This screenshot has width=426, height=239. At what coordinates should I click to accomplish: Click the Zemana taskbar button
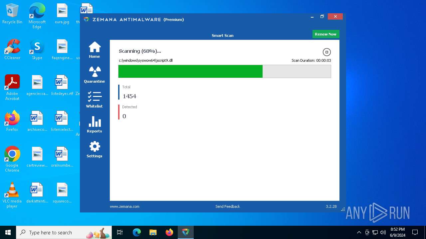(185, 232)
